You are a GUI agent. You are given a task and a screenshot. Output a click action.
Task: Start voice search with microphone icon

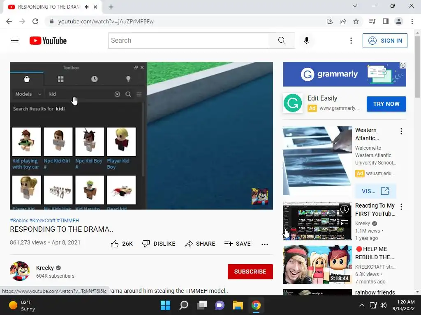306,41
